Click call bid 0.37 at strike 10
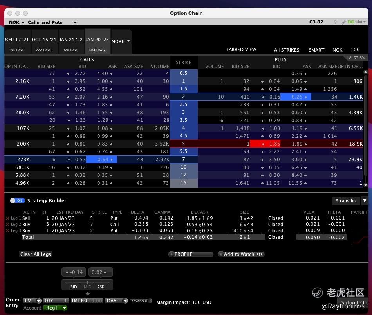Screen dimensions: 372x315 80,167
